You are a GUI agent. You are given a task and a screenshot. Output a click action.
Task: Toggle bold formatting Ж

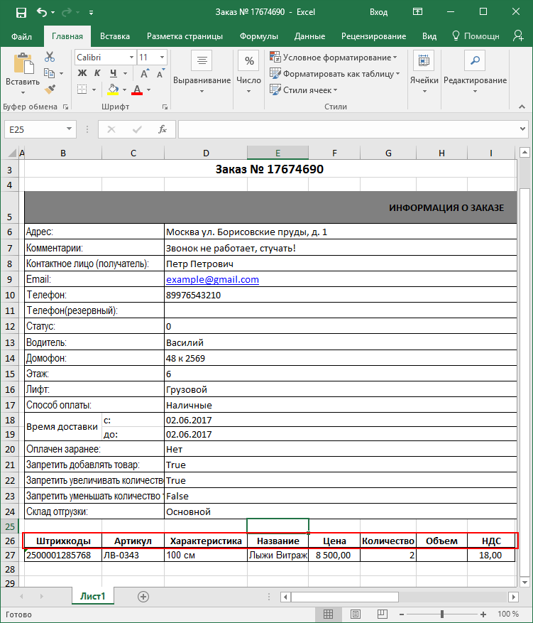pos(82,73)
